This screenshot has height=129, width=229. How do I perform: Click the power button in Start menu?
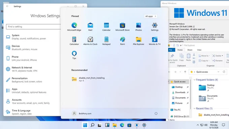(156, 114)
